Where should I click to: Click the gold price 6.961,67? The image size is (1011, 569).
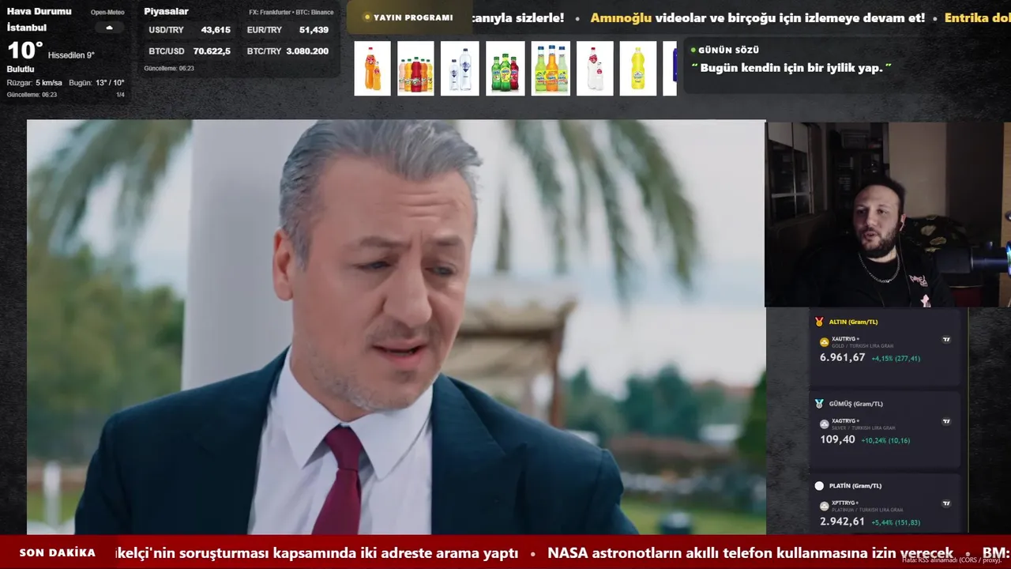pyautogui.click(x=842, y=358)
